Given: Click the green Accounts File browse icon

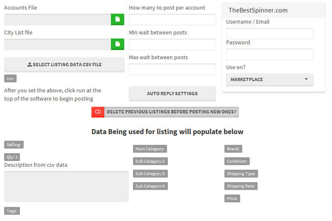Looking at the screenshot, I should coord(118,19).
